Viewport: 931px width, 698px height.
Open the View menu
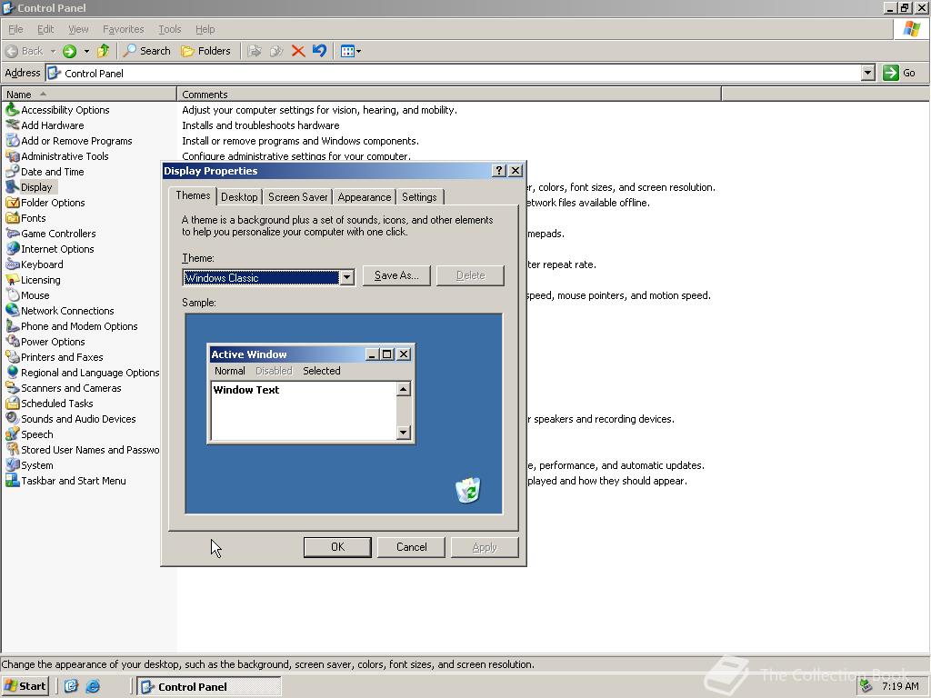click(x=78, y=29)
